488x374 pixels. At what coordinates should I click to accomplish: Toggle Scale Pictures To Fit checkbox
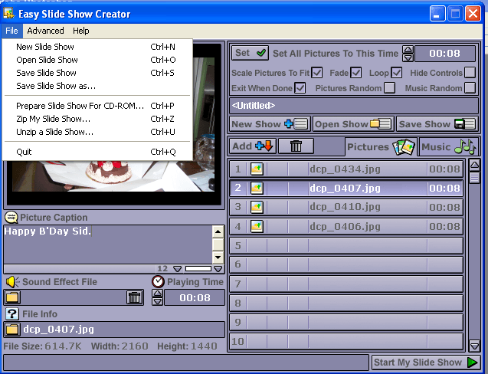tap(317, 73)
